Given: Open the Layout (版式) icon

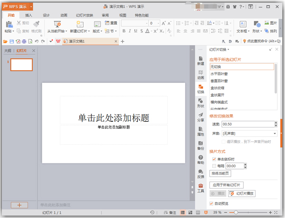Looking at the screenshot, I should [x=97, y=24].
